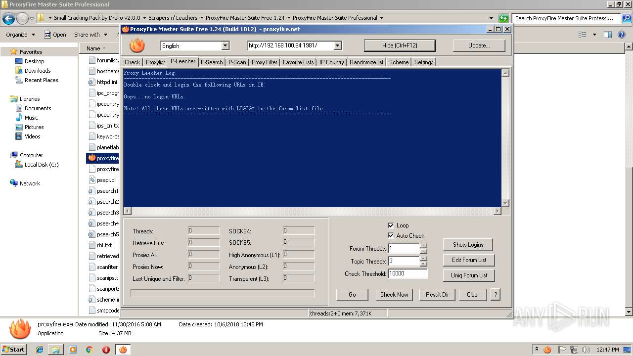Click the ProxyFire flame logo icon
The height and width of the screenshot is (356, 633).
pos(137,45)
